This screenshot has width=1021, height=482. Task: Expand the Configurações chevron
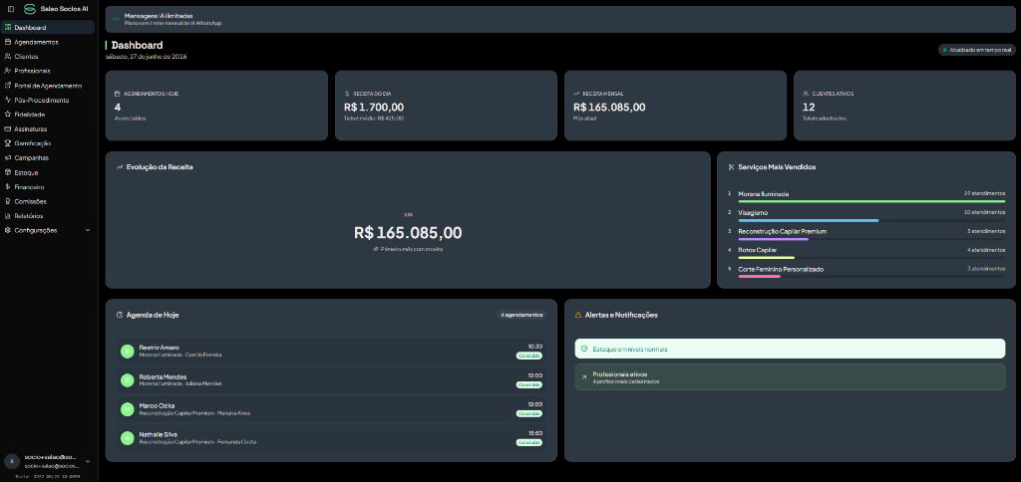pos(88,230)
